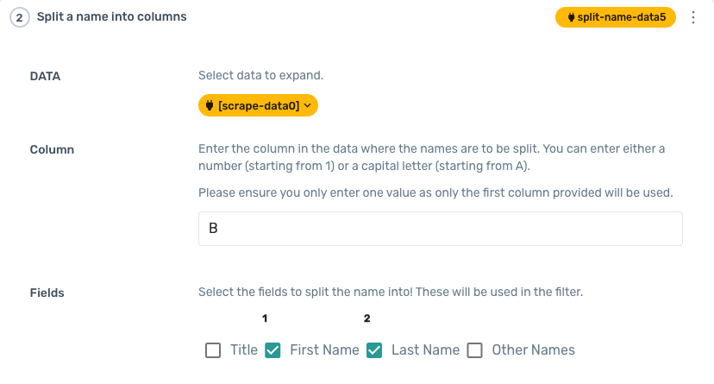Click the Column section label
This screenshot has height=384, width=714.
[53, 149]
